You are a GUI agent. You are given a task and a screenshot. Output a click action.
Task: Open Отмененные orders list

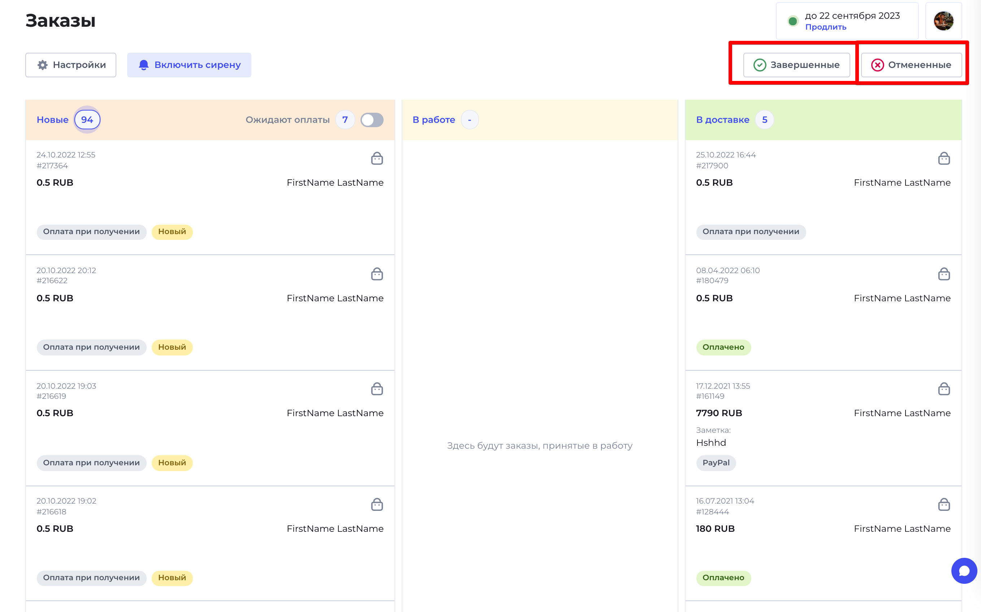(x=911, y=65)
